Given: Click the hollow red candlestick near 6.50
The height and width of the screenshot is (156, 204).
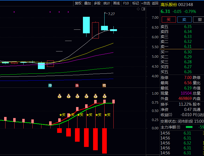Looking at the screenshot, I should point(95,30).
